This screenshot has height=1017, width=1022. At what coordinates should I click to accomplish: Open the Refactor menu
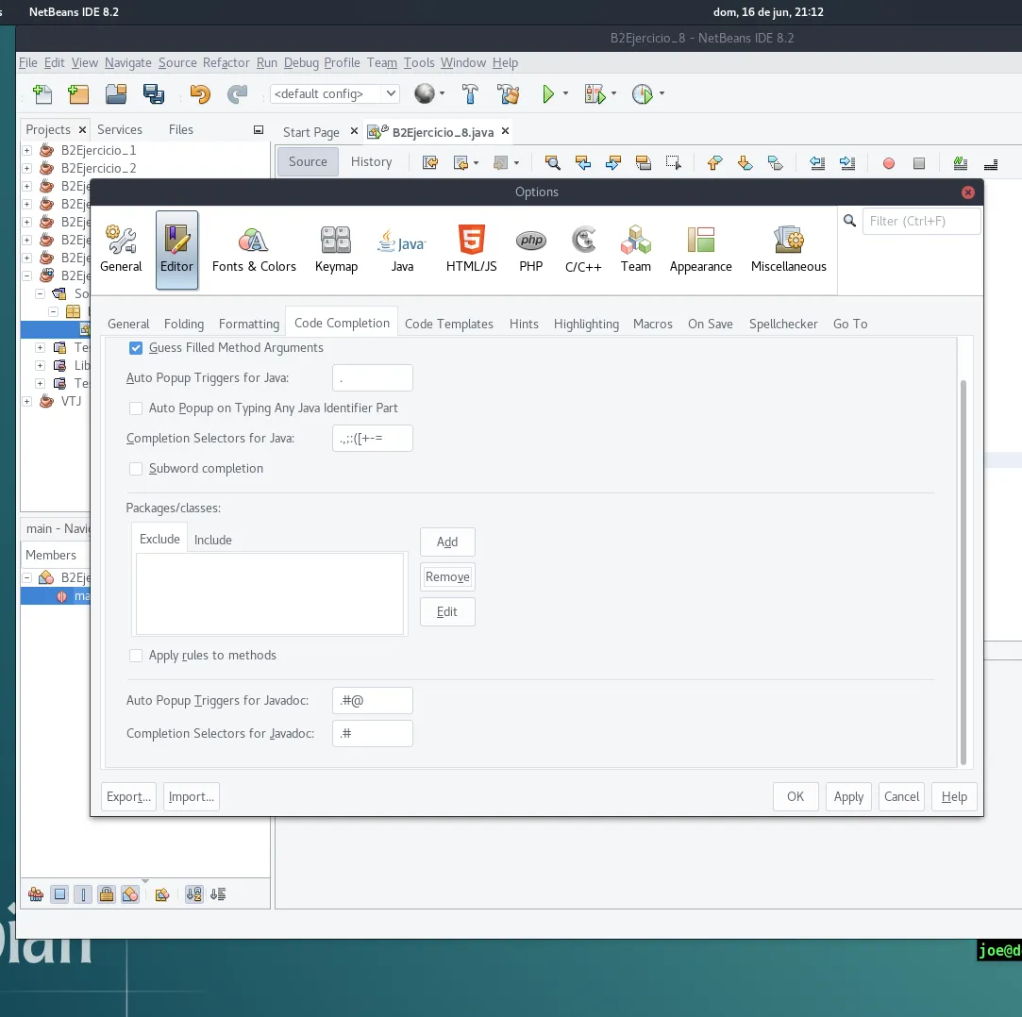click(x=226, y=62)
